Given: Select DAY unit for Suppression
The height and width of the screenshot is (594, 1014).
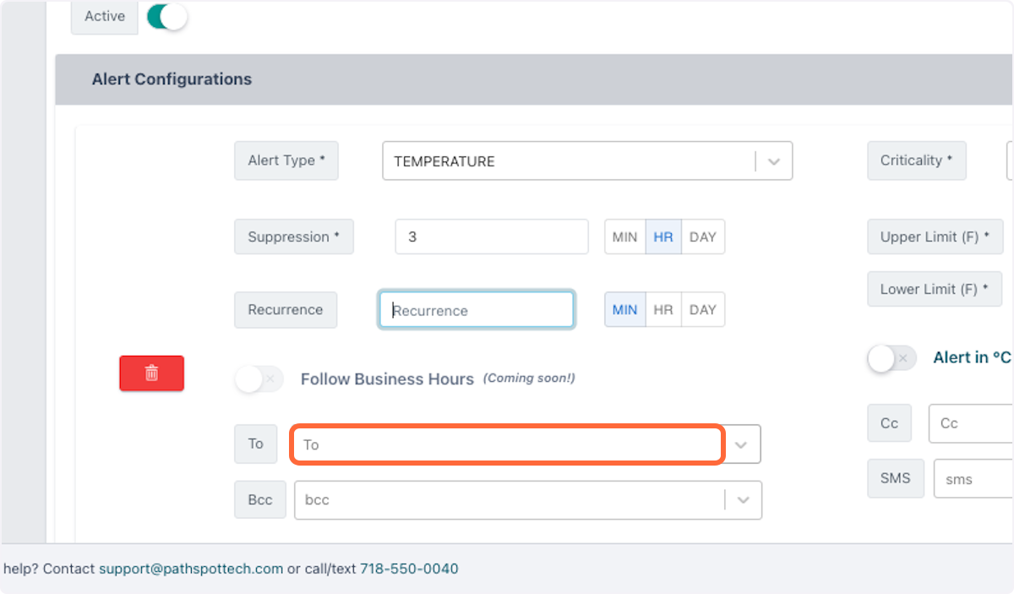Looking at the screenshot, I should coord(703,237).
